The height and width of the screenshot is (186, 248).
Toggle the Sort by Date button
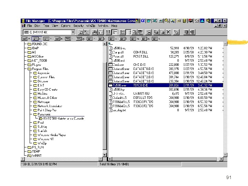[x=140, y=32]
